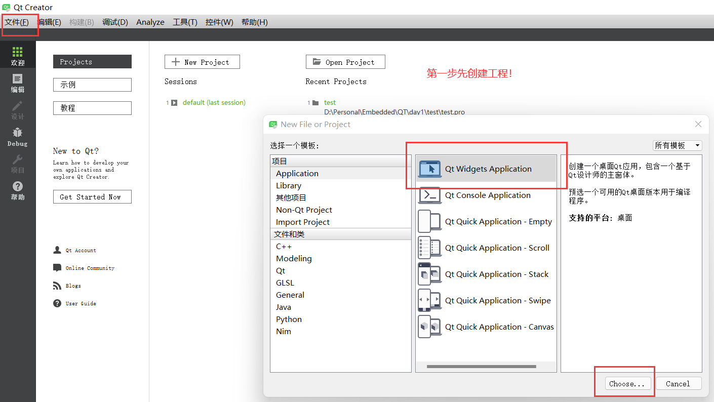Click the Qt Quick Application - Stack icon
The image size is (714, 402).
pyautogui.click(x=429, y=274)
